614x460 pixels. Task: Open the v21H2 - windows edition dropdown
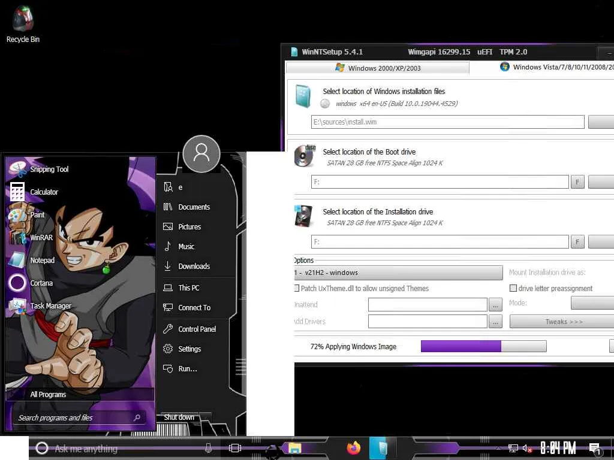pos(398,273)
